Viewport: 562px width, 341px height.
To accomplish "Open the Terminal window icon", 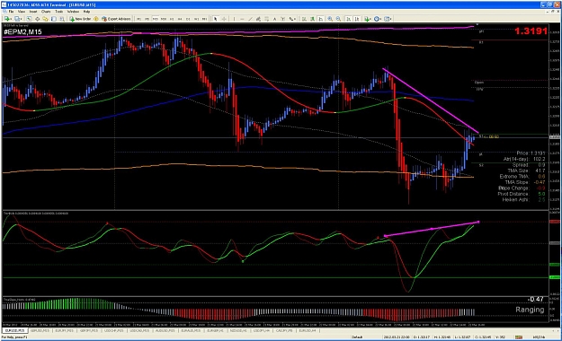I will [x=54, y=19].
